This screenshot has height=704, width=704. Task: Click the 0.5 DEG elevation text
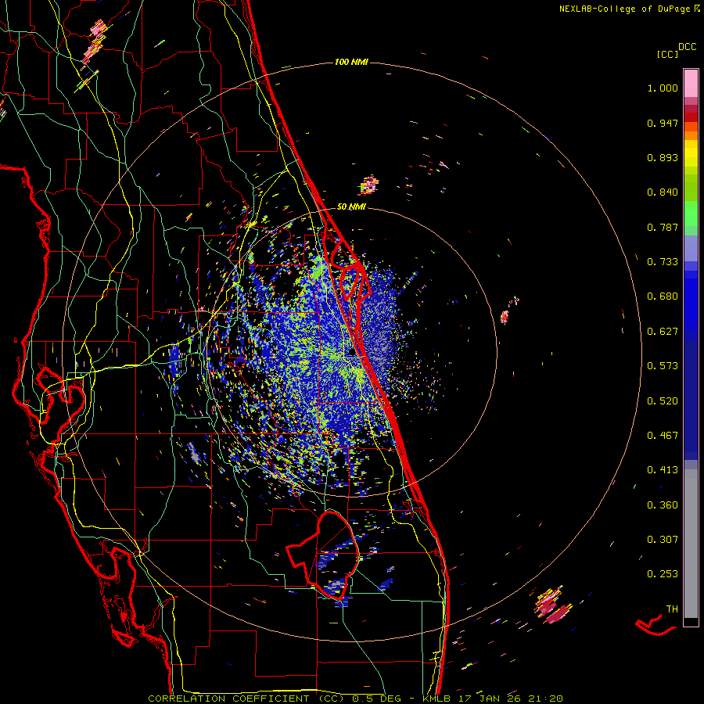[375, 699]
